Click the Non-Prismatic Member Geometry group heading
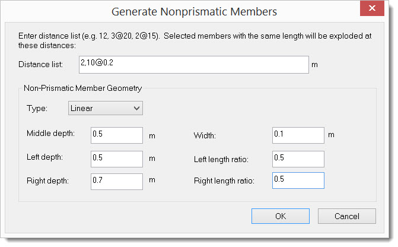The height and width of the screenshot is (247, 398). (x=82, y=88)
